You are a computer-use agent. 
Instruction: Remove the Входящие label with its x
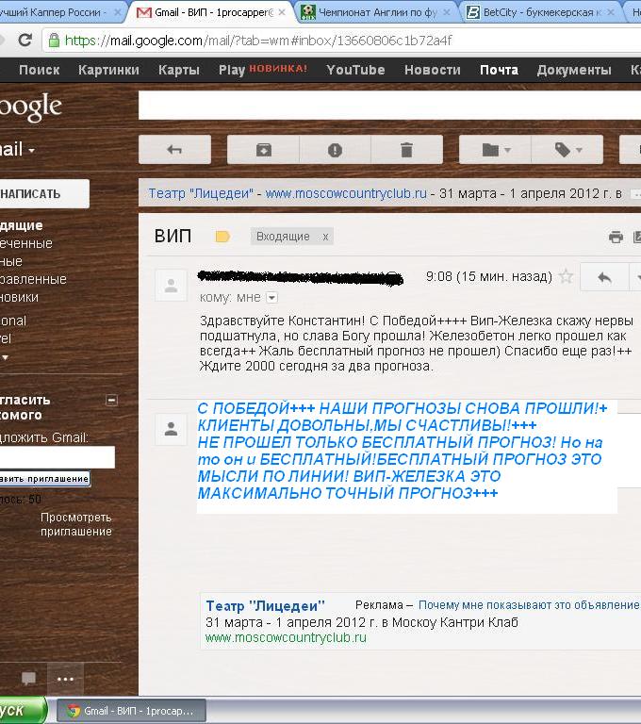click(x=325, y=237)
